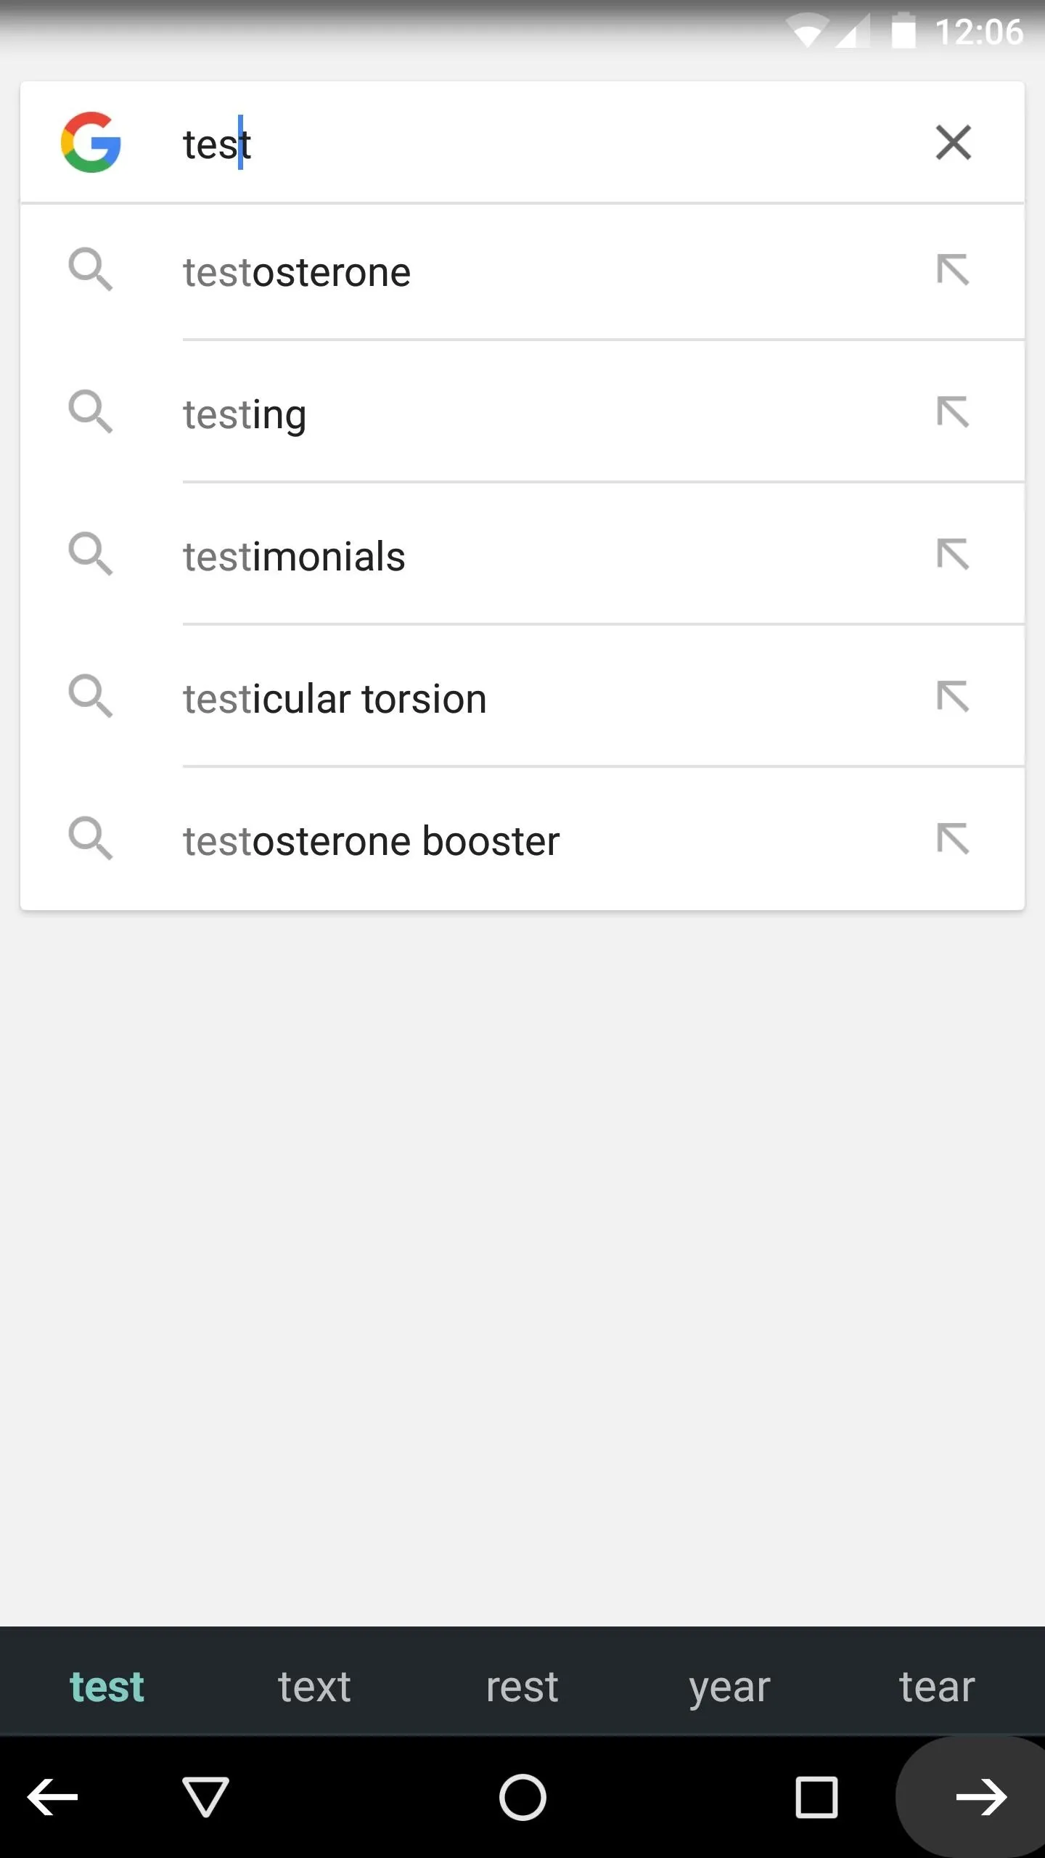
Task: Tap the Google logo icon
Action: [x=91, y=142]
